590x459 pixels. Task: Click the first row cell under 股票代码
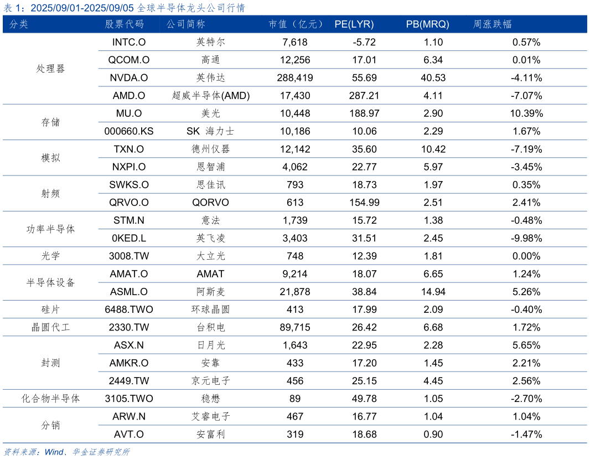(x=125, y=42)
